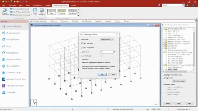Enable the Base Level checkbox
Image resolution: width=198 pixels, height=111 pixels.
click(82, 52)
